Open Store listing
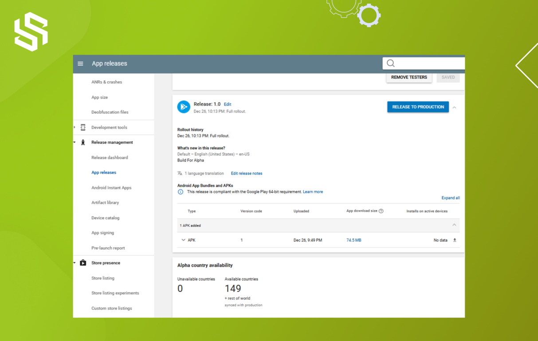Viewport: 538px width, 341px height. pyautogui.click(x=103, y=278)
